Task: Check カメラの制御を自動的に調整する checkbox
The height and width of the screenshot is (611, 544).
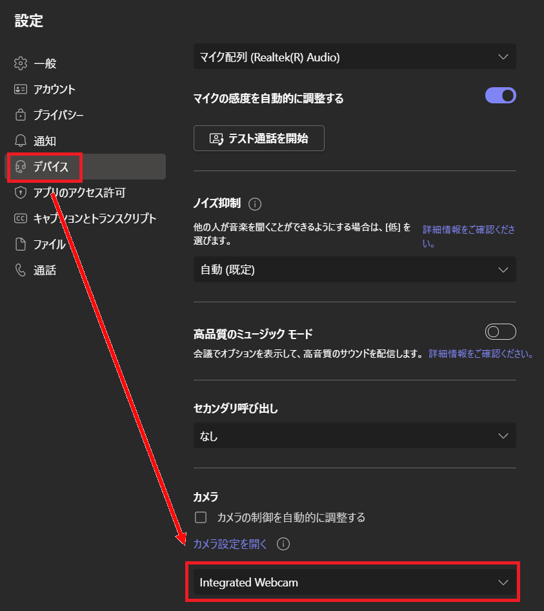Action: point(201,517)
